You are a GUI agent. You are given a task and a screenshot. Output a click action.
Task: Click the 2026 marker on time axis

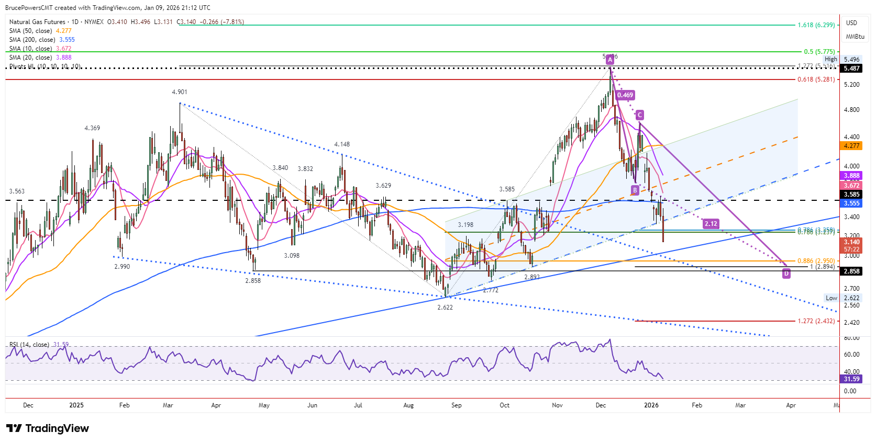click(651, 405)
